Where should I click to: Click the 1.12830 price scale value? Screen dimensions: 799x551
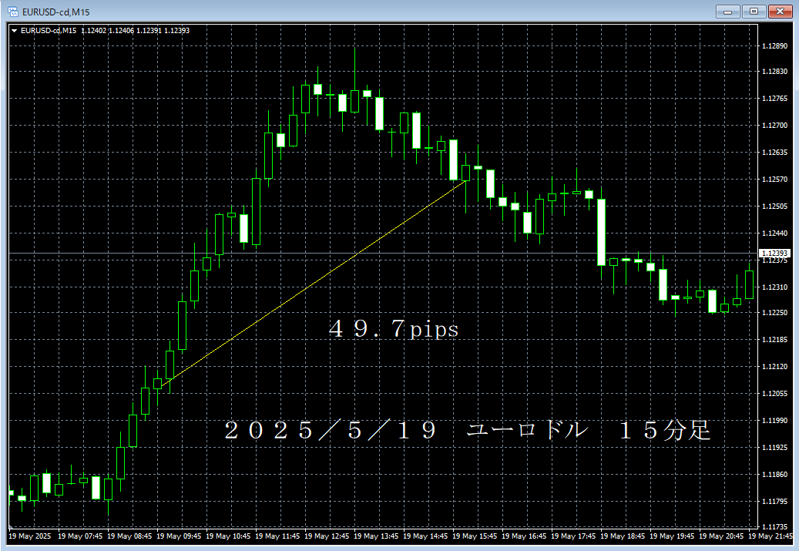point(774,72)
